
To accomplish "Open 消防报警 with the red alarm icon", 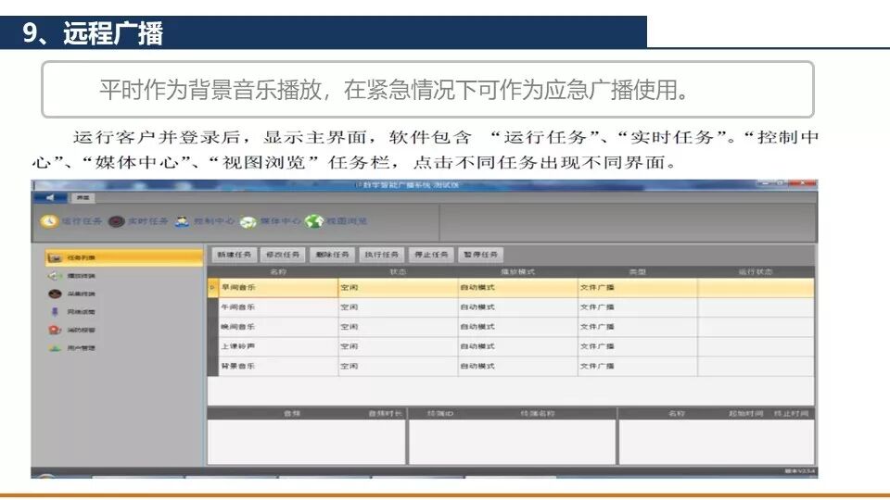I will [72, 330].
